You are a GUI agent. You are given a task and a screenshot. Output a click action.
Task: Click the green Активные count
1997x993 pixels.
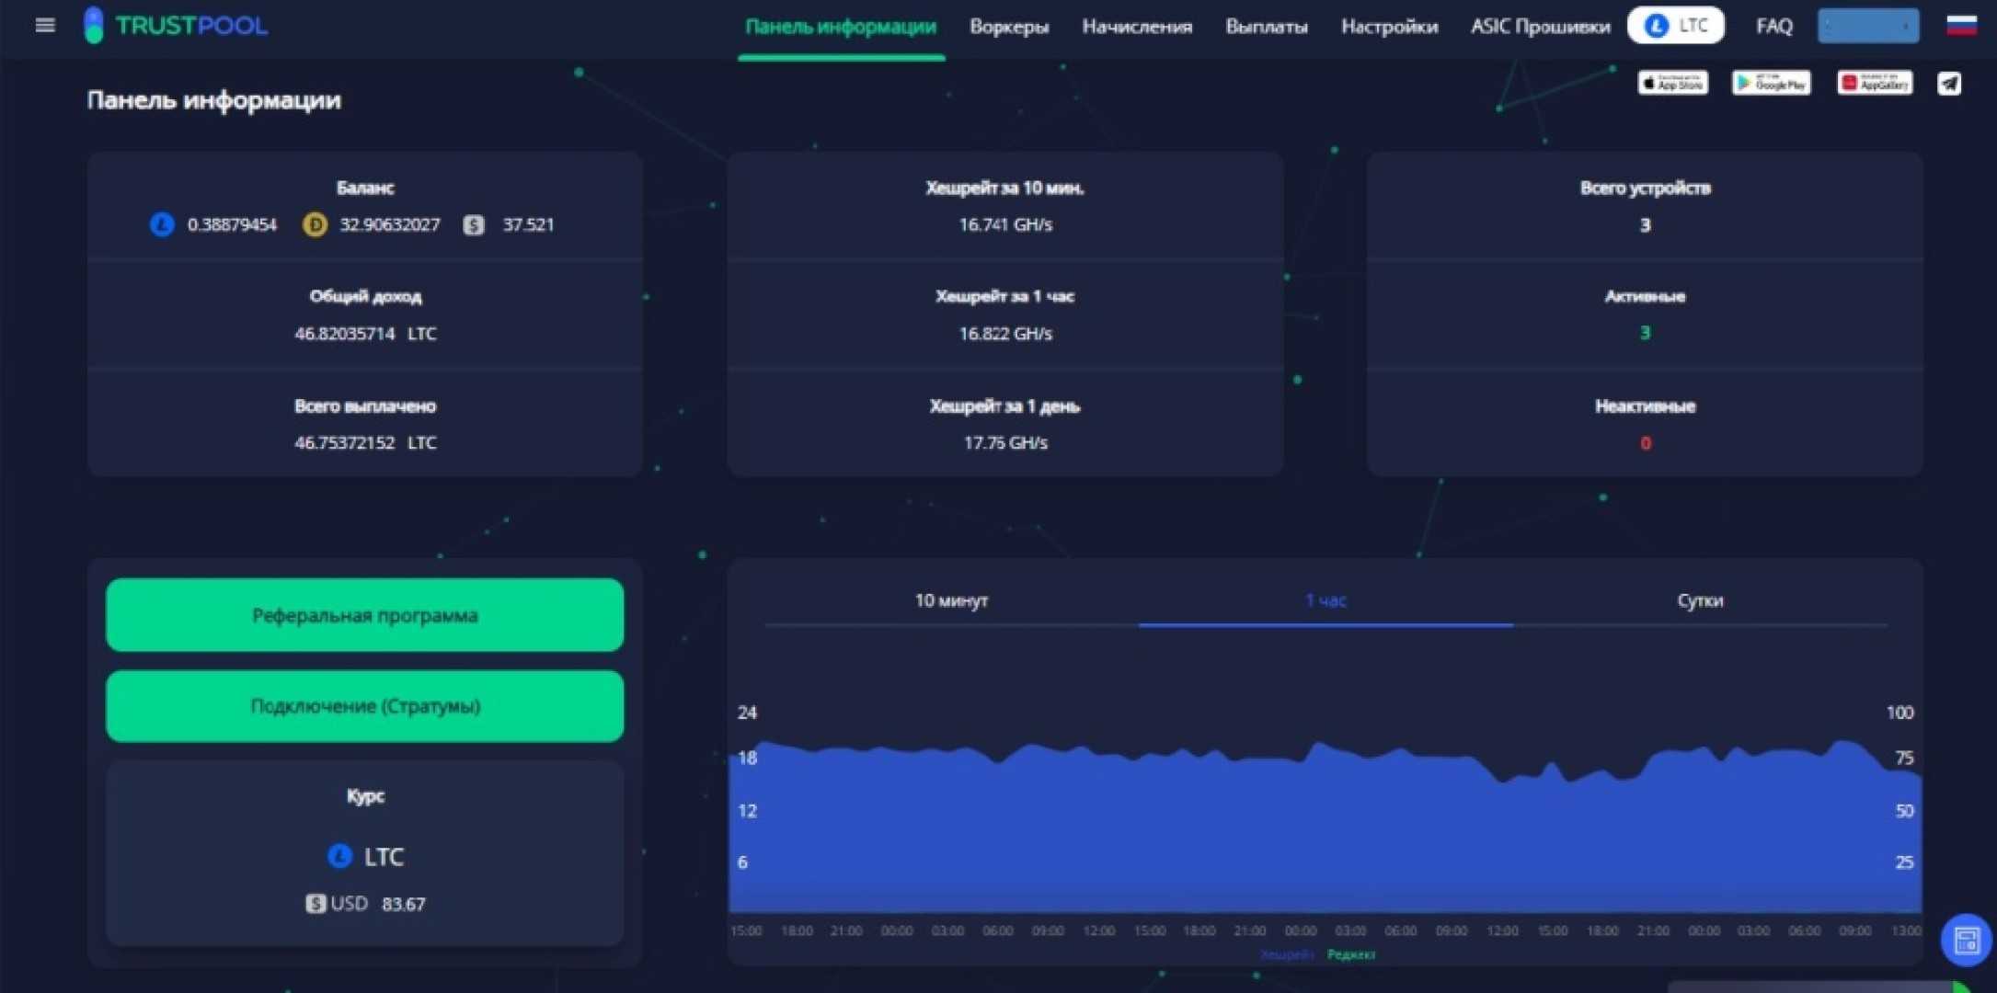point(1645,333)
